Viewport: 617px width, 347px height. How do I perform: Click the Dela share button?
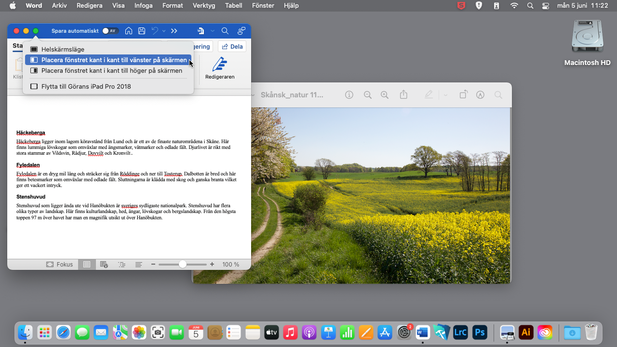[x=232, y=46]
